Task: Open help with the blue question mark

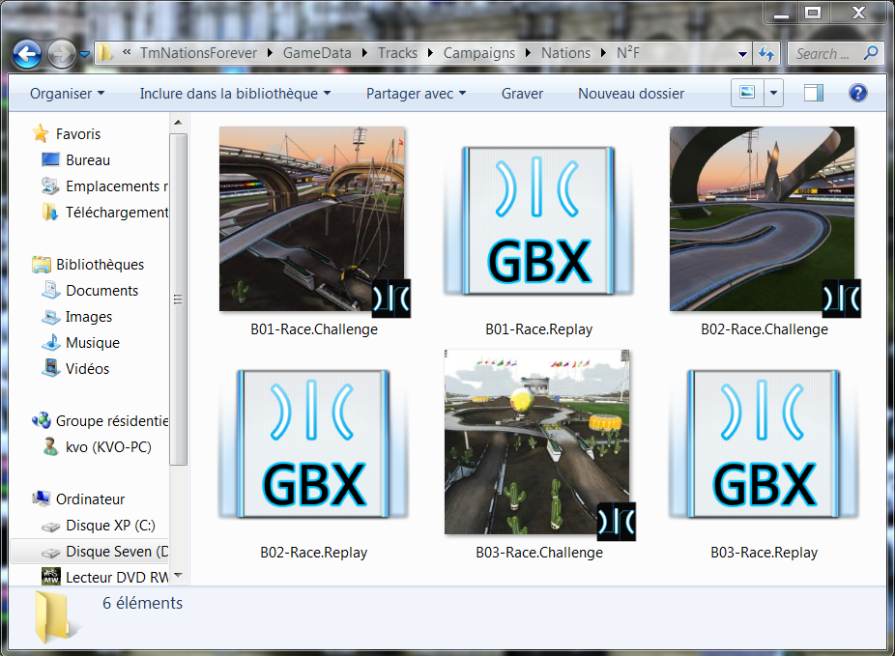Action: (x=858, y=93)
